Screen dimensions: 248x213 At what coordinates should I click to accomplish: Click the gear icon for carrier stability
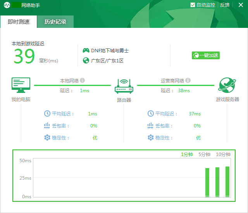coord(151,137)
